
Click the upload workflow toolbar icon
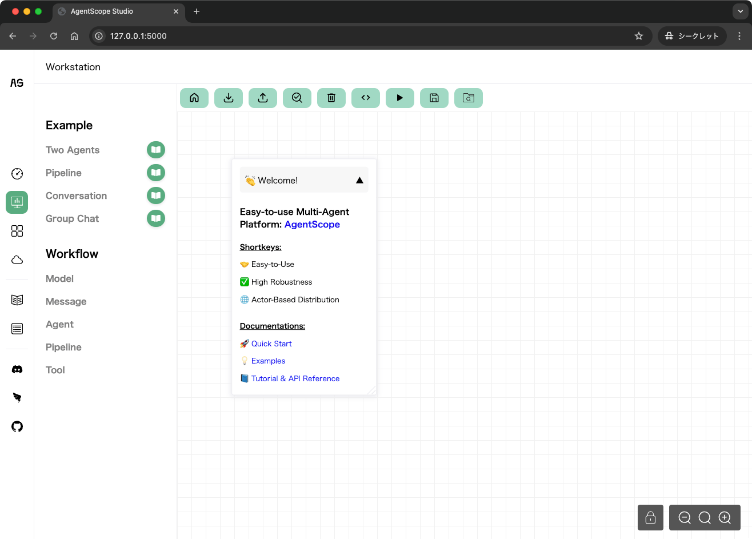pos(263,98)
